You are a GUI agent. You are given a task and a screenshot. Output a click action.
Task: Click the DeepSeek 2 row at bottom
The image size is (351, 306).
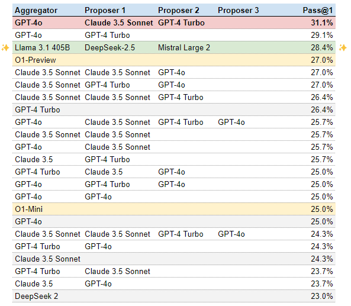(173, 296)
